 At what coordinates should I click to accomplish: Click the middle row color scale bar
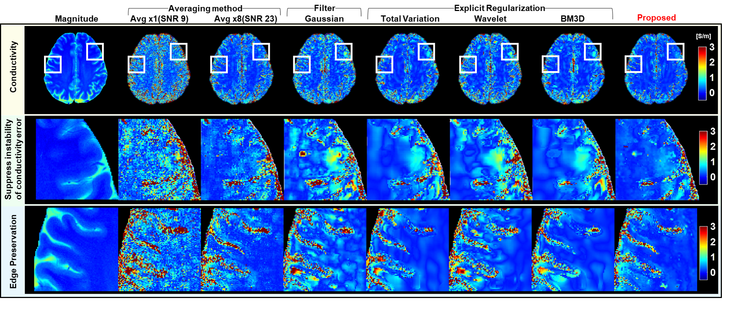(x=703, y=158)
